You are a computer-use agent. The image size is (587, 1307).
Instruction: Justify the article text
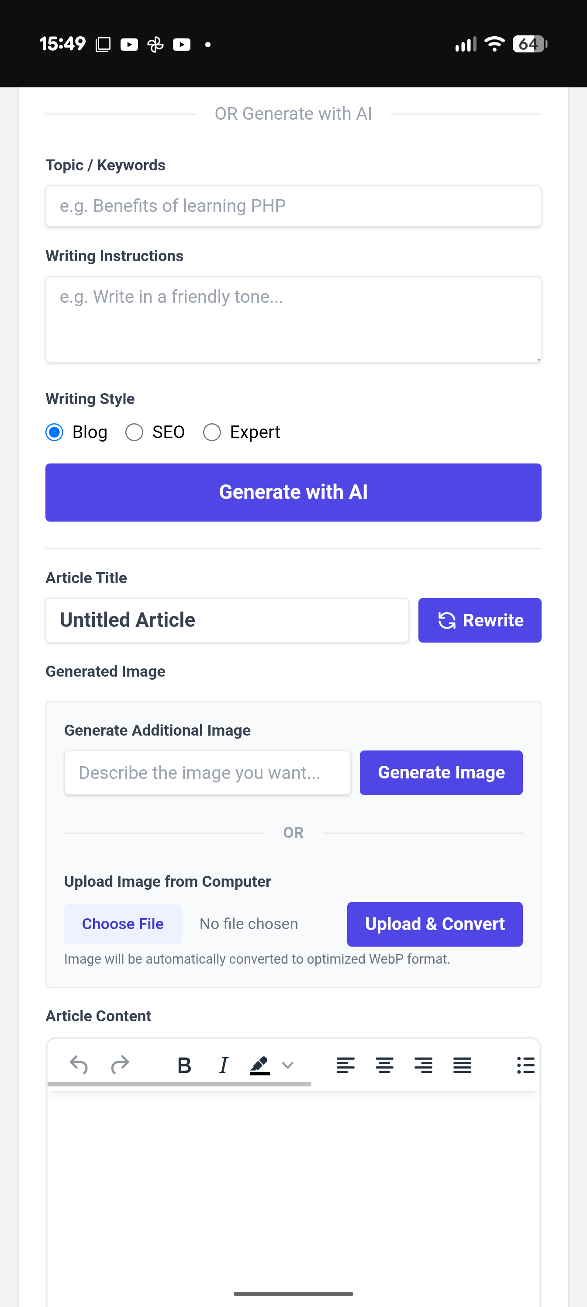pos(462,1065)
